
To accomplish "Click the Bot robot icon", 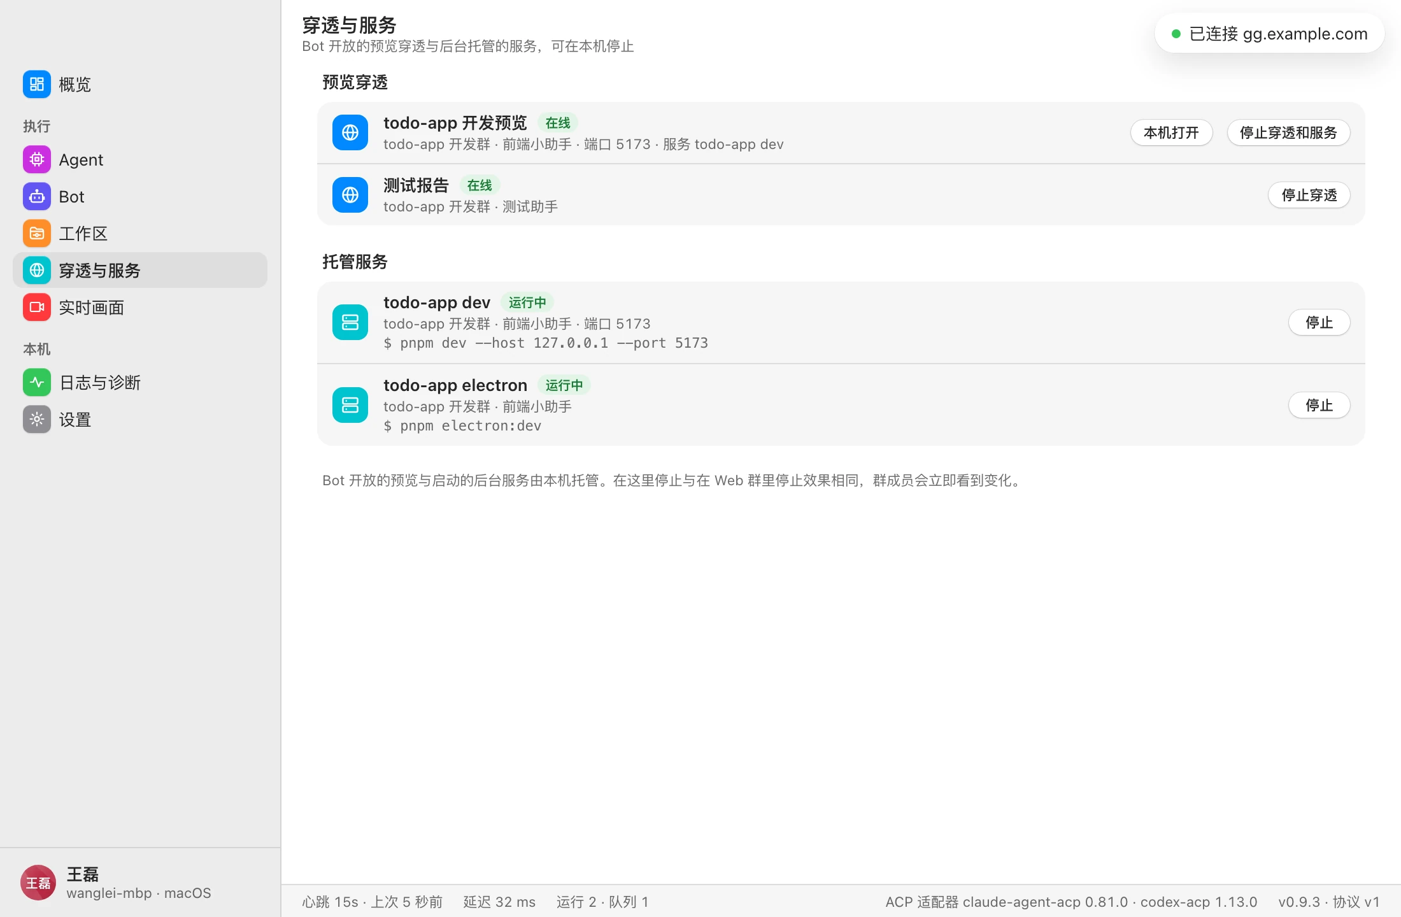I will coord(37,196).
